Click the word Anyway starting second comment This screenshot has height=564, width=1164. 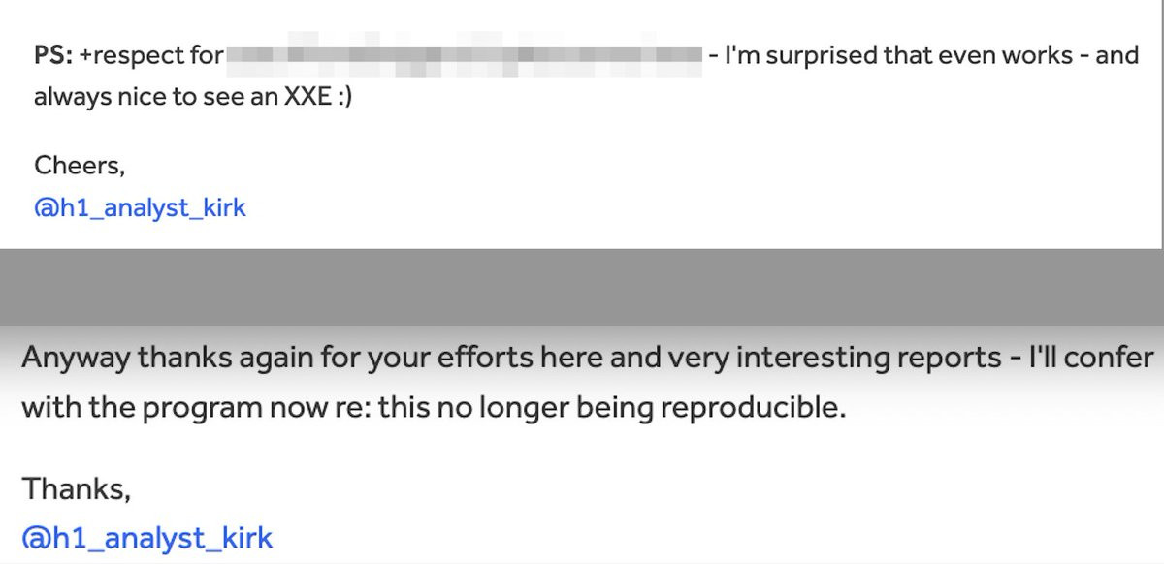click(x=74, y=358)
